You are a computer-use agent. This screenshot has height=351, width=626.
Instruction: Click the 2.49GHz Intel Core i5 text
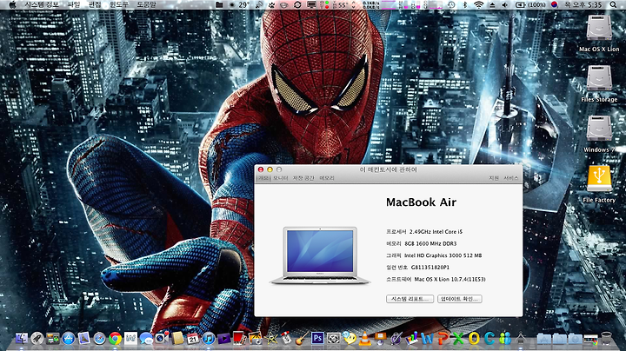(436, 231)
